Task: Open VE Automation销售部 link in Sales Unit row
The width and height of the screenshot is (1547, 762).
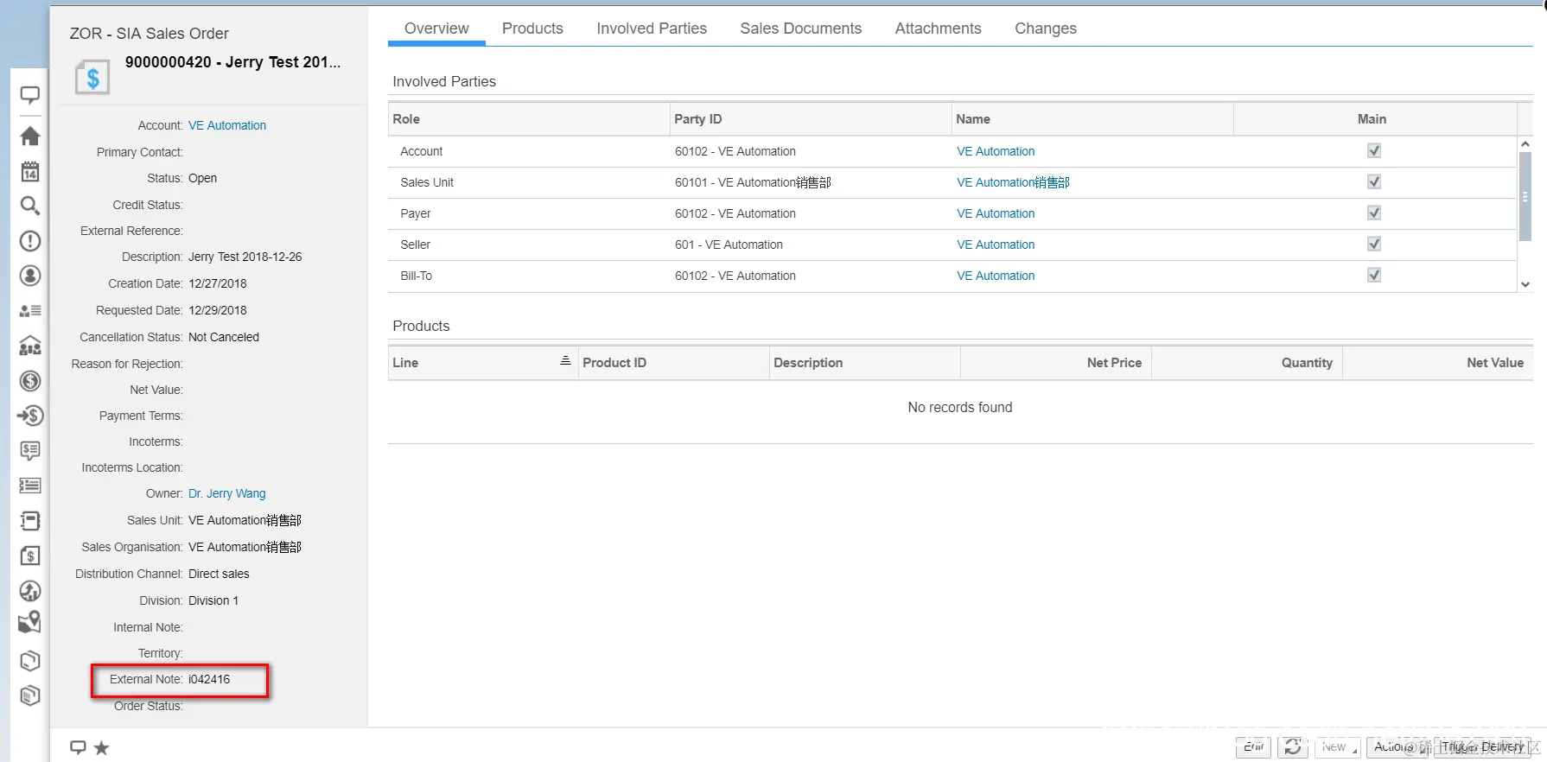Action: (1013, 182)
